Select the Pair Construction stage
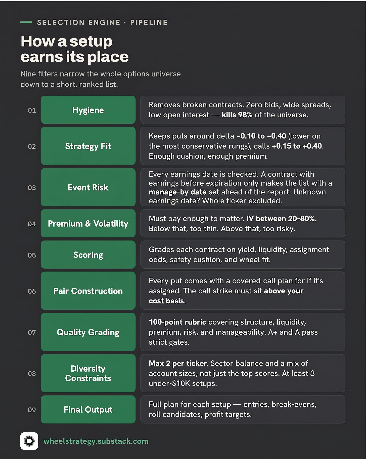The image size is (366, 459). [x=88, y=291]
